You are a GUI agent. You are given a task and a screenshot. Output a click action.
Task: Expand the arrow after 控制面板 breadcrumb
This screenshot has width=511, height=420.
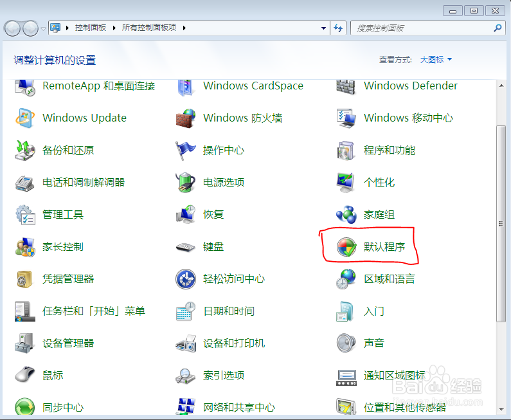pos(114,28)
